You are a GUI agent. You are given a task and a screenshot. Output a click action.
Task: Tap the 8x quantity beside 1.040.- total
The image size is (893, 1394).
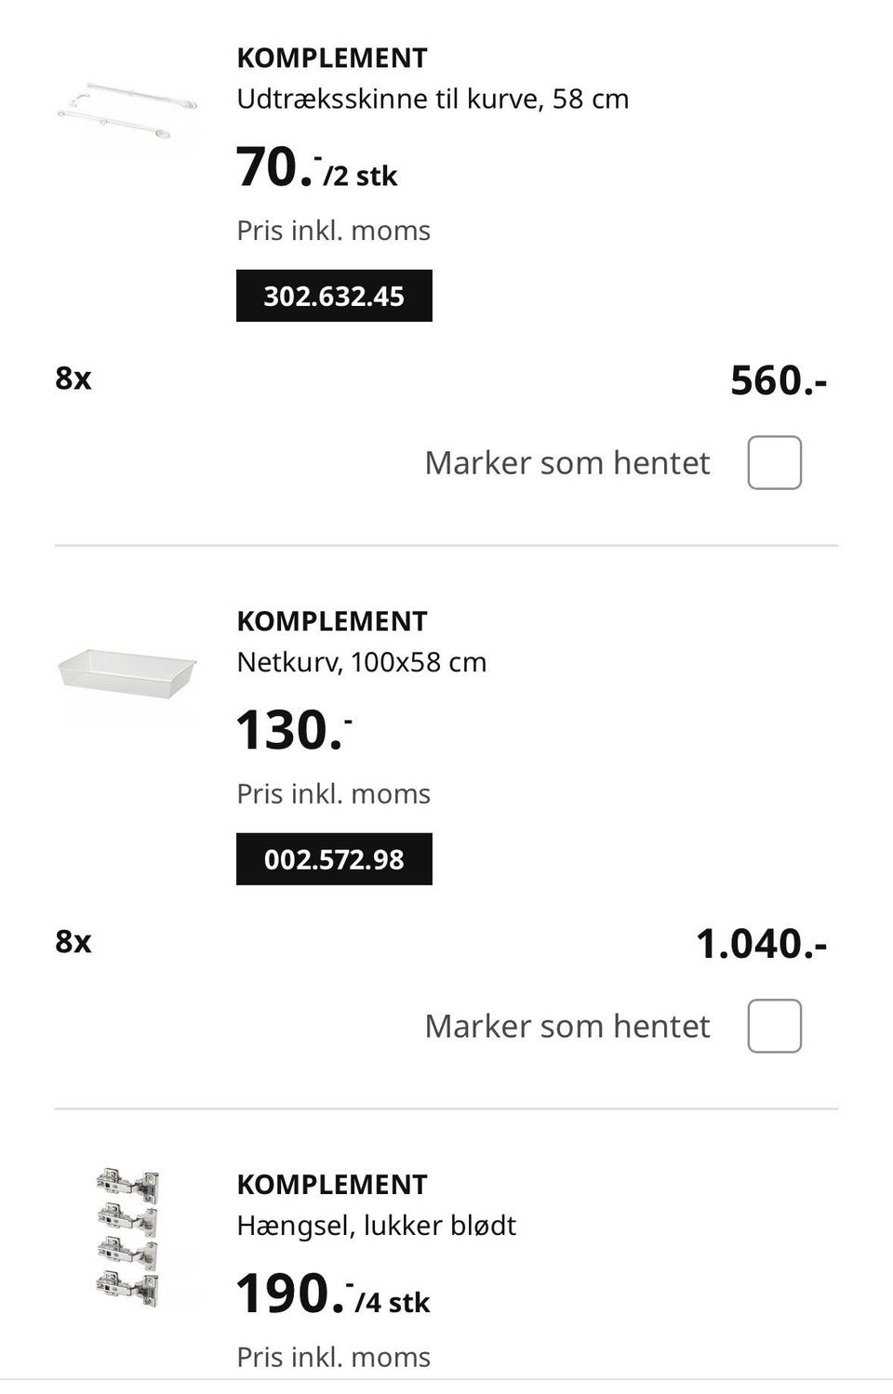click(x=73, y=942)
